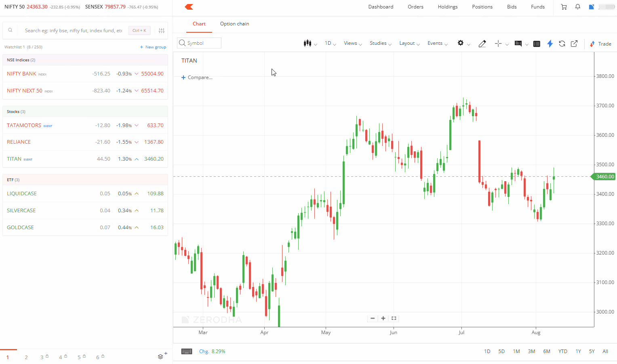The image size is (617, 364).
Task: Expand the Studies dropdown
Action: tap(380, 43)
